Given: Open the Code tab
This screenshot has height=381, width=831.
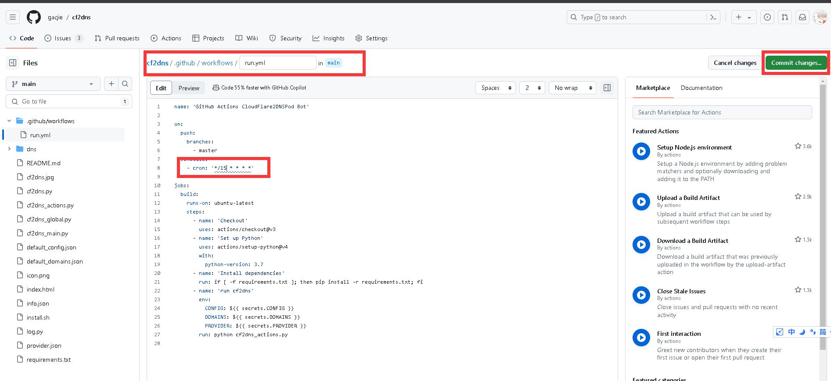Looking at the screenshot, I should coord(22,38).
